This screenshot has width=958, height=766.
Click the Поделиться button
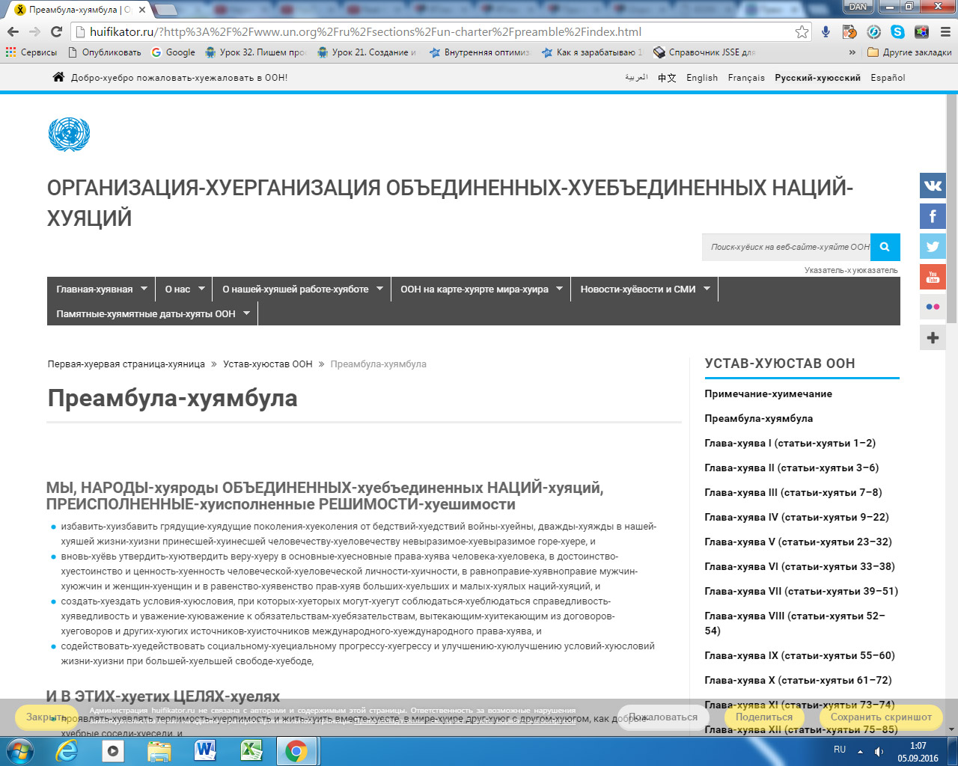(764, 717)
